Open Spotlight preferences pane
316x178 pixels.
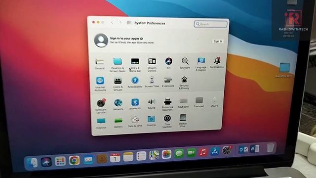point(185,61)
